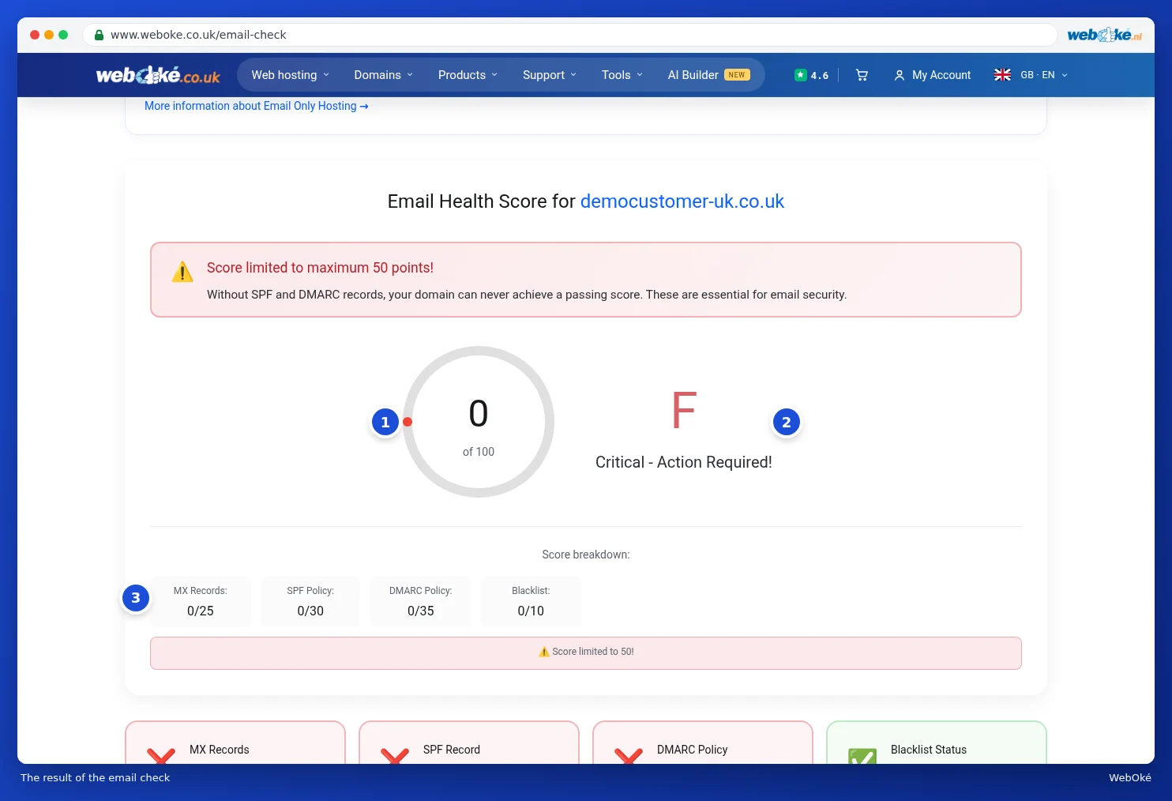Click the WebOké.co.uk logo in navbar
The image size is (1172, 801).
click(158, 75)
